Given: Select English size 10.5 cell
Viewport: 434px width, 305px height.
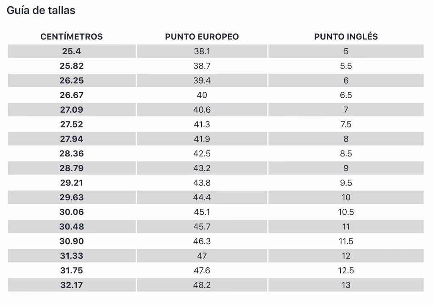Looking at the screenshot, I should click(346, 212).
